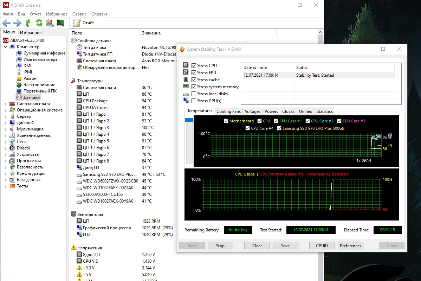Click the Вентиляторы fan section icon
Screen dimensions: 421x281
[x=73, y=214]
